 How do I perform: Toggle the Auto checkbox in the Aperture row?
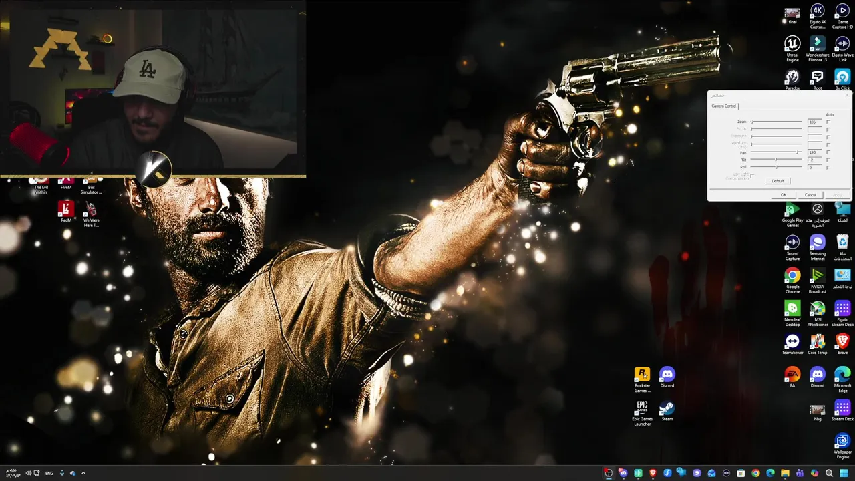[x=828, y=145]
